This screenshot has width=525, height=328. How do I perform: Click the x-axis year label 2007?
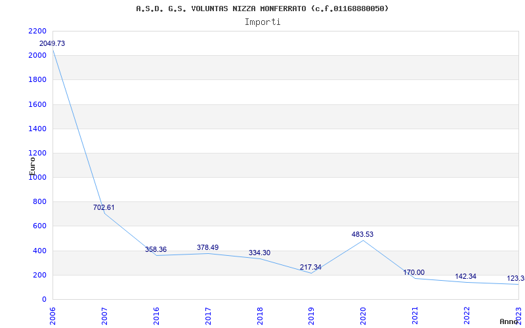tap(104, 316)
